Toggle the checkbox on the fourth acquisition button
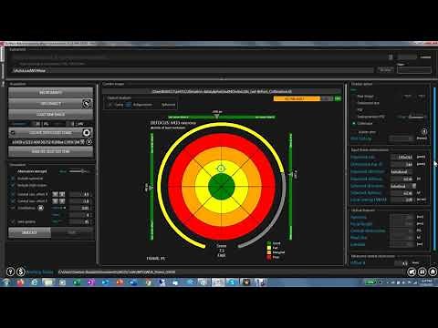This screenshot has height=328, width=438. 13,133
